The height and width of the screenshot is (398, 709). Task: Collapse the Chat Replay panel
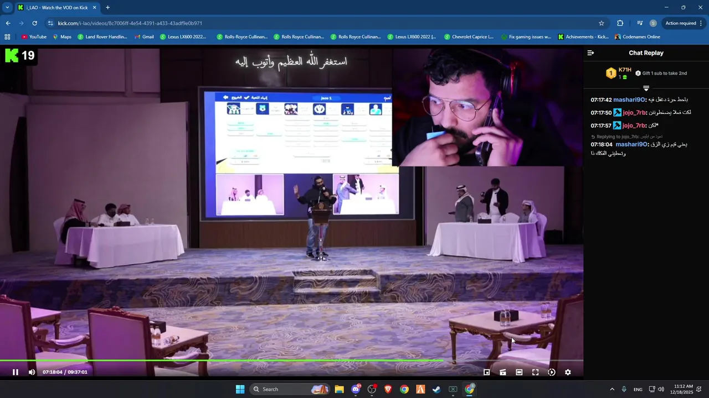[590, 53]
